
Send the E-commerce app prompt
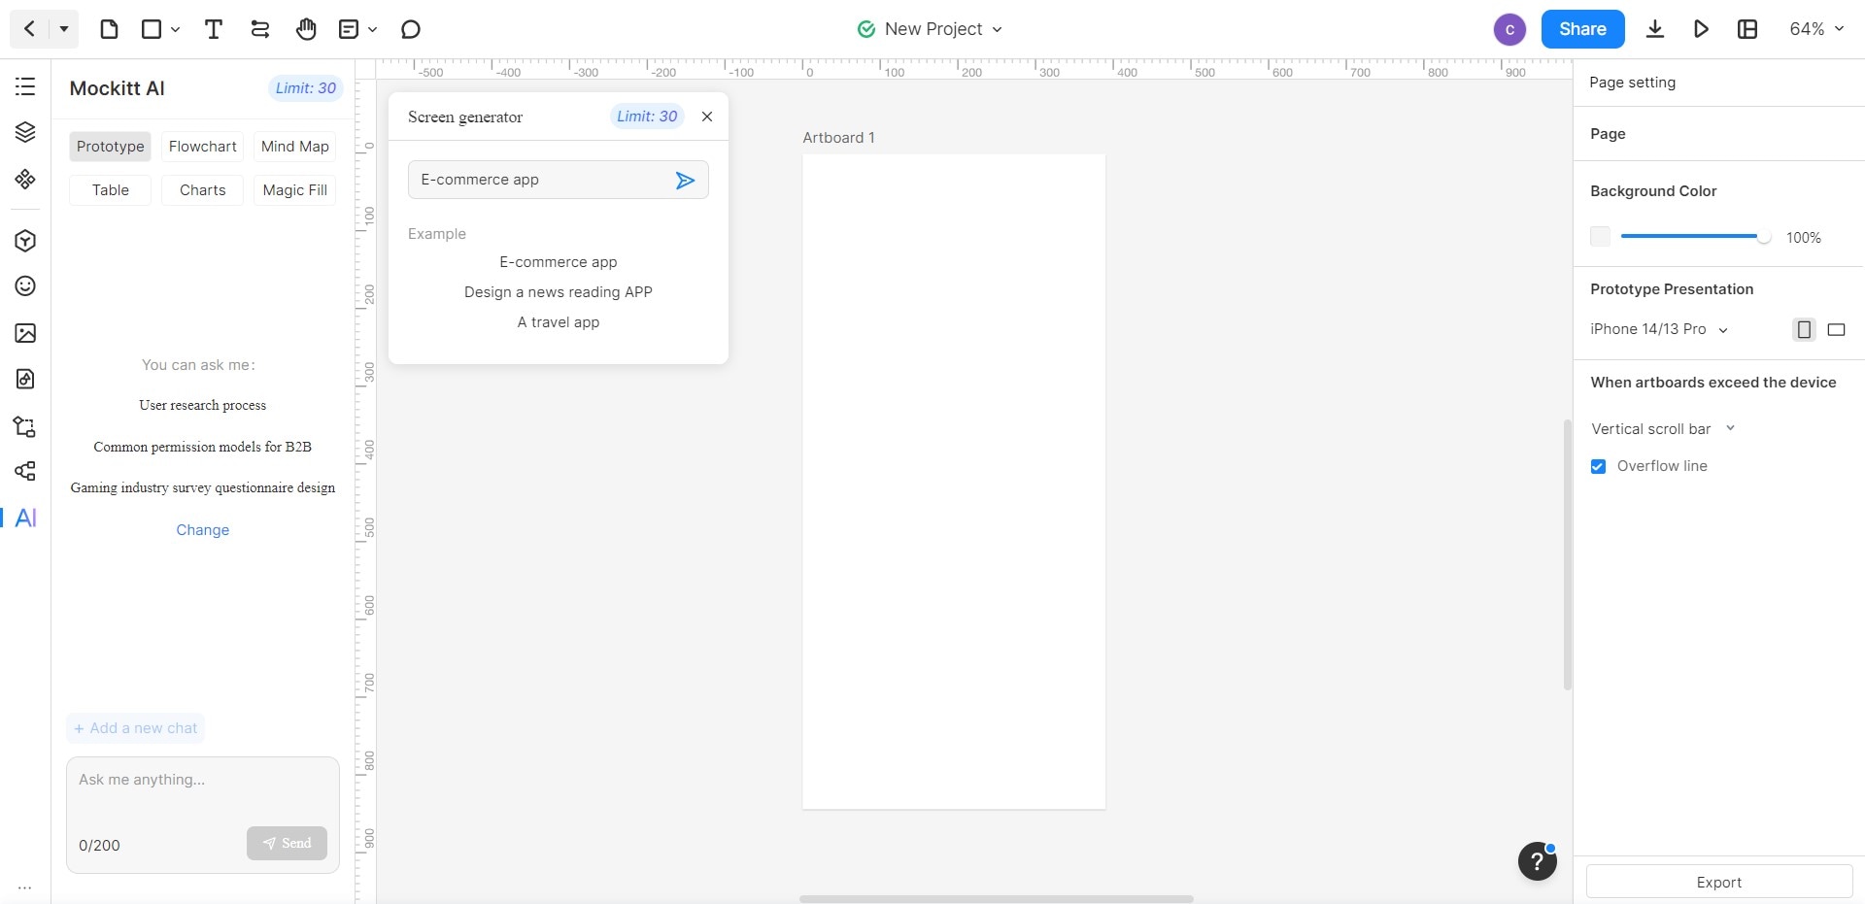click(x=685, y=180)
